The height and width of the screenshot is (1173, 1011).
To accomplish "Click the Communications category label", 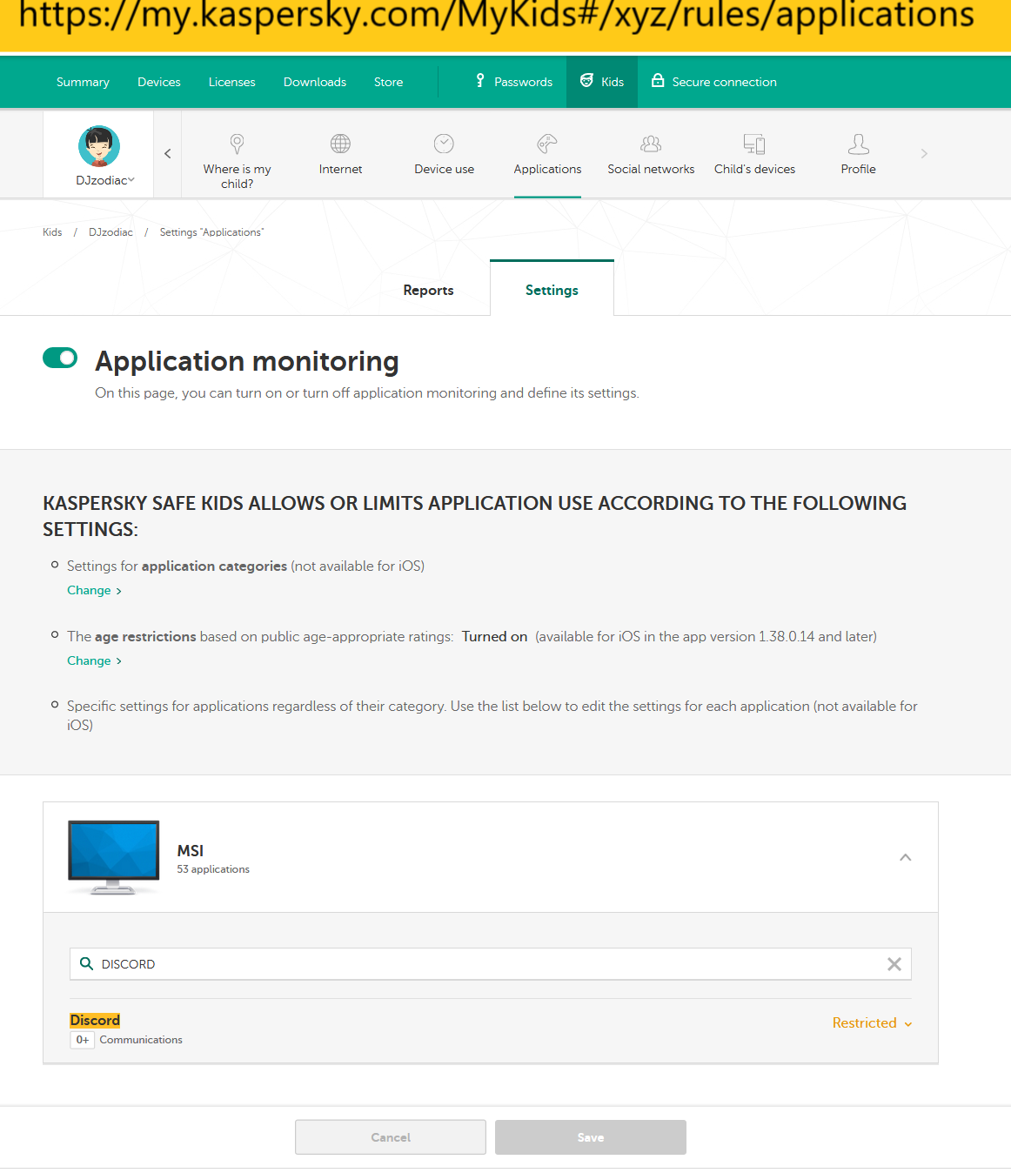I will (141, 1040).
